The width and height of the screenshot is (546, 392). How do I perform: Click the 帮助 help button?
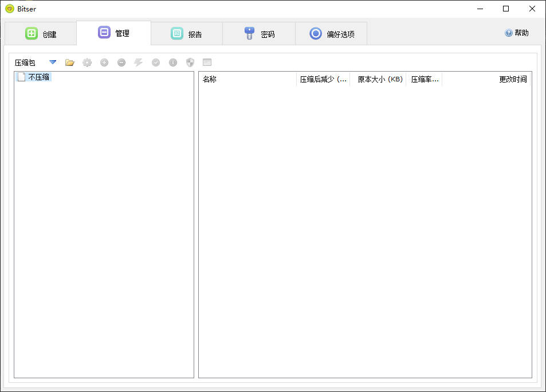coord(517,33)
